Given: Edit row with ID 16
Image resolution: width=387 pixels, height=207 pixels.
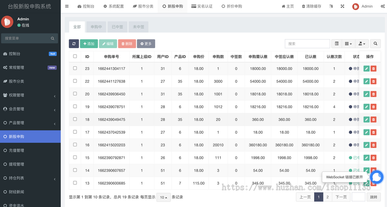Looking at the screenshot, I should click(x=366, y=145).
